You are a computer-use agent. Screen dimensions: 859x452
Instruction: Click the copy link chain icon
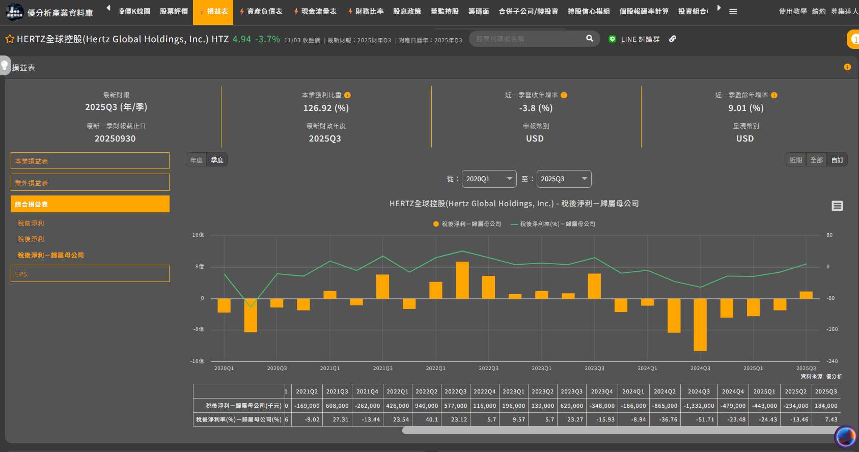(673, 39)
